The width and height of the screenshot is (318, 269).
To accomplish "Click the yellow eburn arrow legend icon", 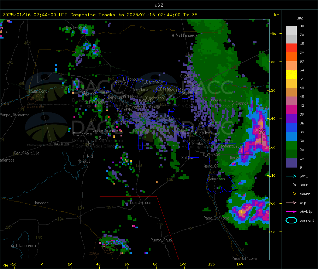I will pyautogui.click(x=291, y=194).
